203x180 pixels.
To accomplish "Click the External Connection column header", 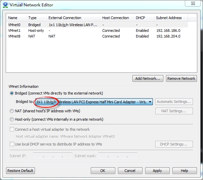I will coord(73,18).
